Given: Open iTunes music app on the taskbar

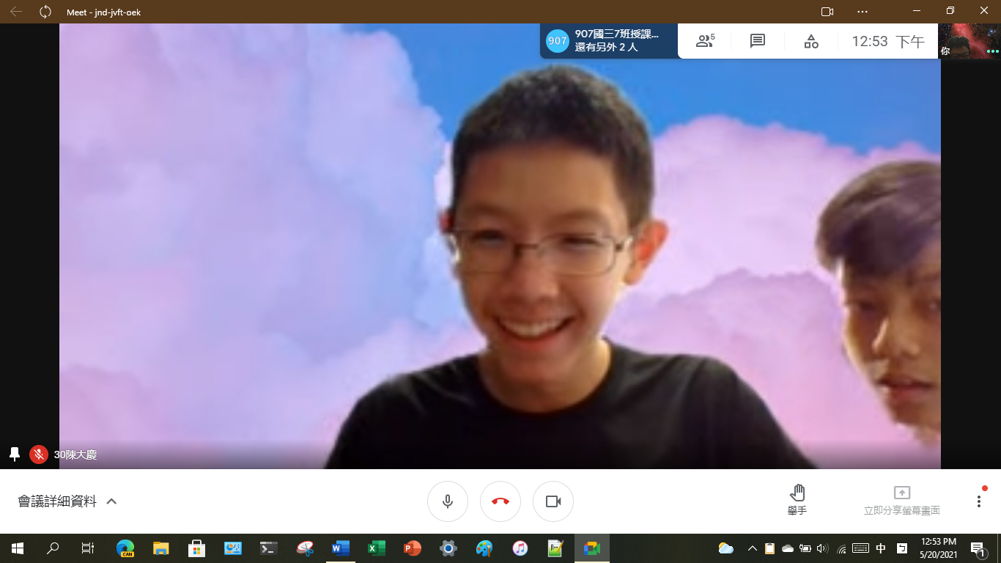Looking at the screenshot, I should 520,548.
